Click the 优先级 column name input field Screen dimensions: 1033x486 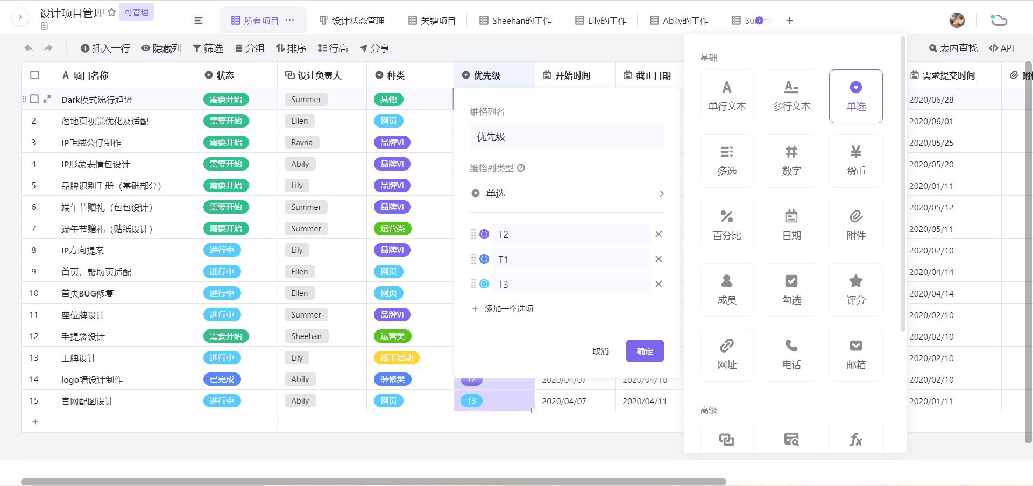click(x=566, y=137)
